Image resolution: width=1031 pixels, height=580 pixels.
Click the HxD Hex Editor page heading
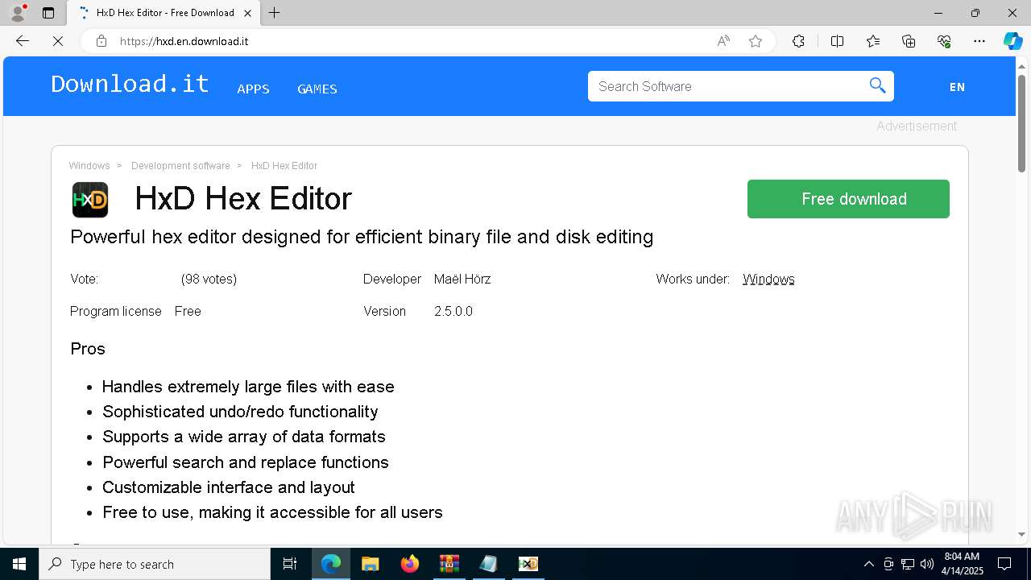(x=243, y=198)
